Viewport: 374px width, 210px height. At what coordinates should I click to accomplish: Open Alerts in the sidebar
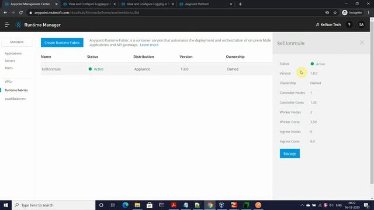(9, 68)
